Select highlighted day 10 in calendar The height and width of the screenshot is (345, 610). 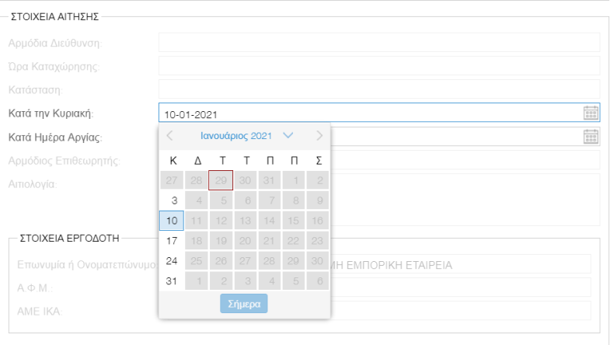[172, 221]
